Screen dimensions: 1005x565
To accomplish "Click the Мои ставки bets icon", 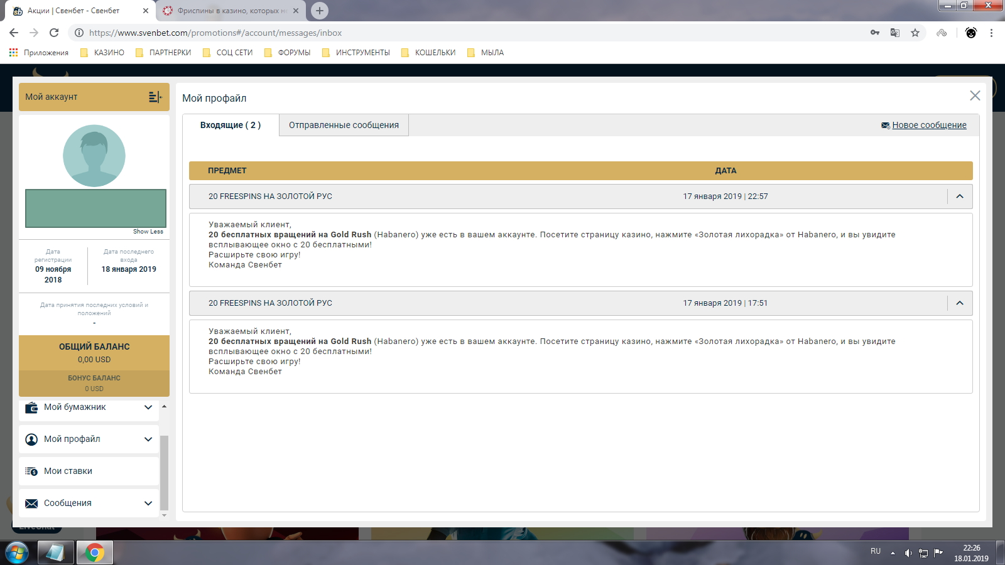I will [x=31, y=471].
